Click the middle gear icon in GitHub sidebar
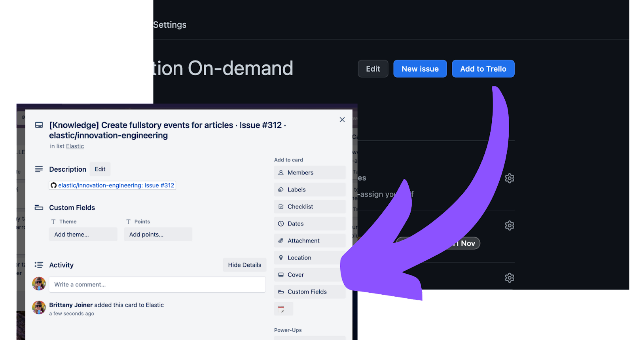This screenshot has height=356, width=633. 510,225
